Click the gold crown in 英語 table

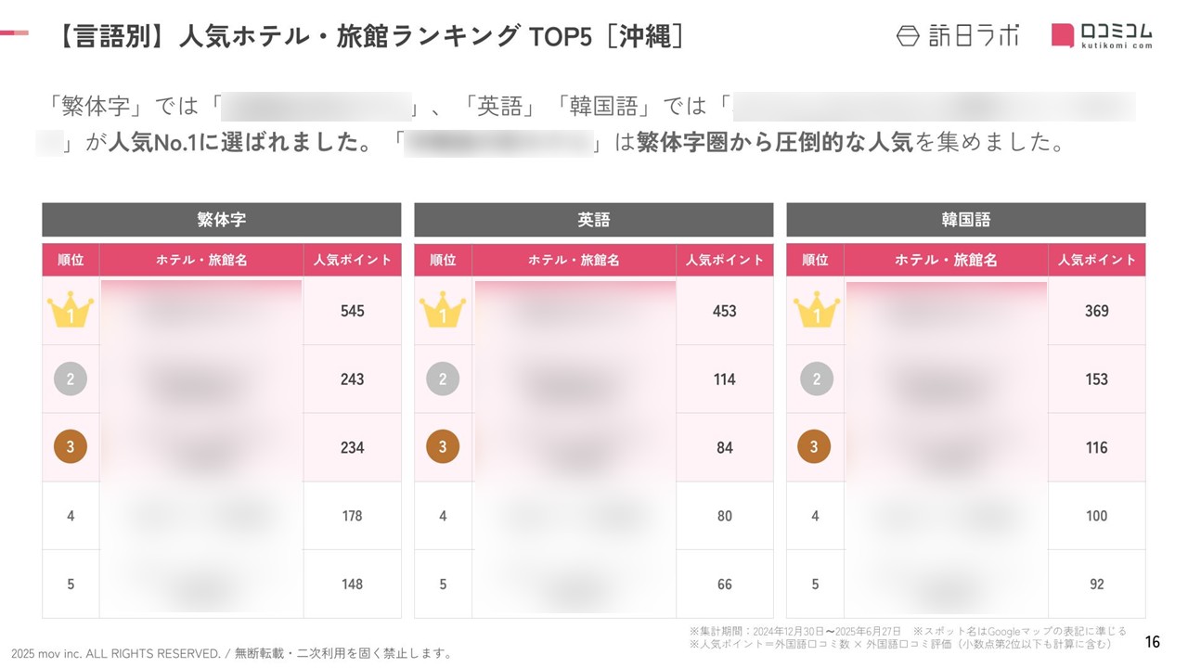point(443,310)
